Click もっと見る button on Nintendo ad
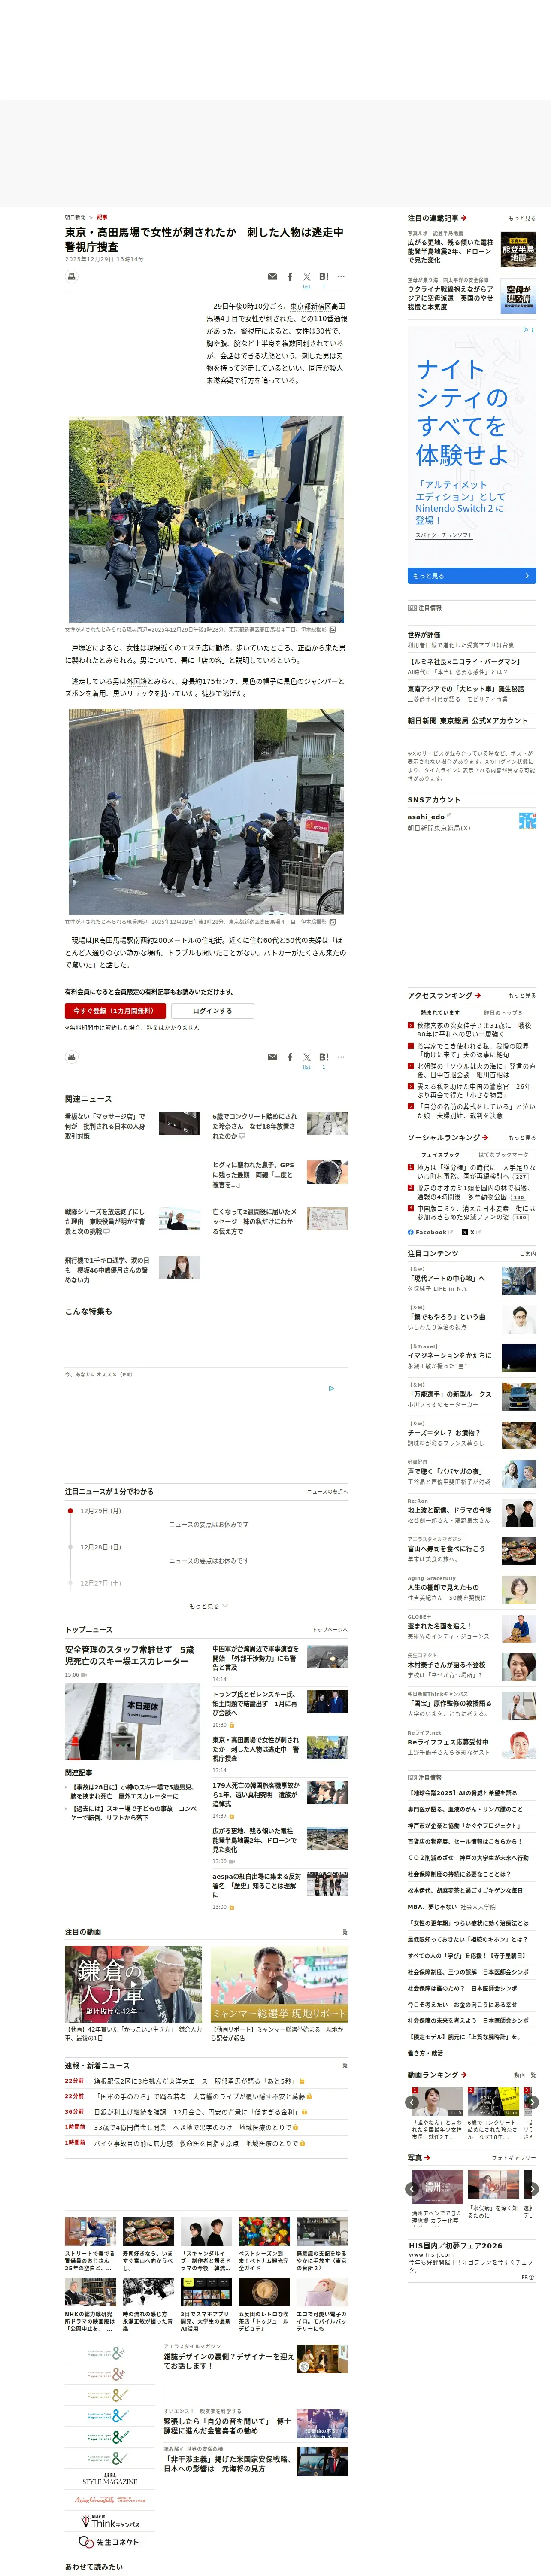The image size is (551, 2576). click(471, 576)
